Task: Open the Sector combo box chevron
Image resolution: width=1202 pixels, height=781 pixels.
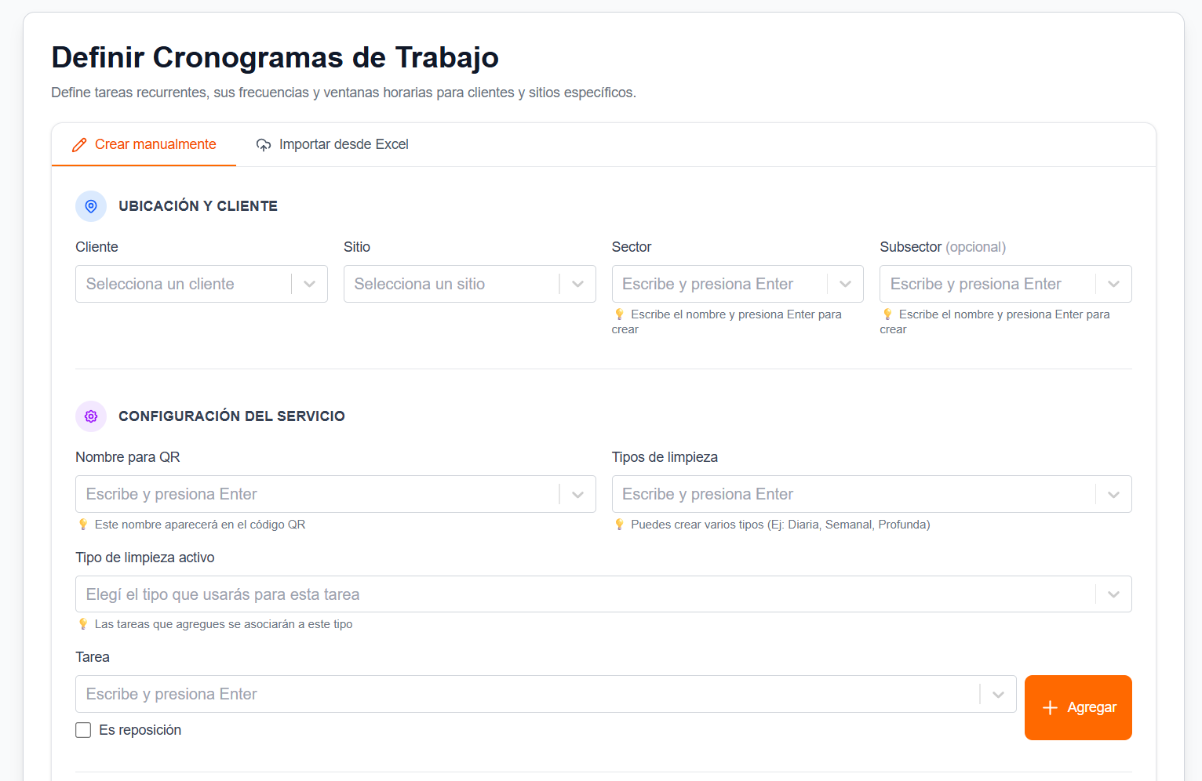Action: tap(845, 284)
